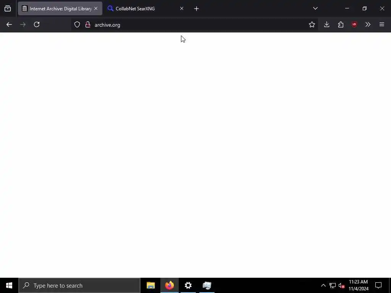Expand more tools overflow chevrons
The width and height of the screenshot is (391, 293).
368,24
